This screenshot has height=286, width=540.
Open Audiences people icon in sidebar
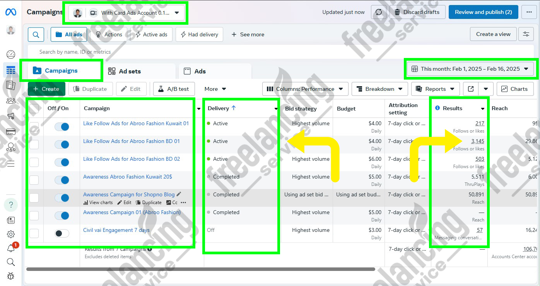coord(11,101)
